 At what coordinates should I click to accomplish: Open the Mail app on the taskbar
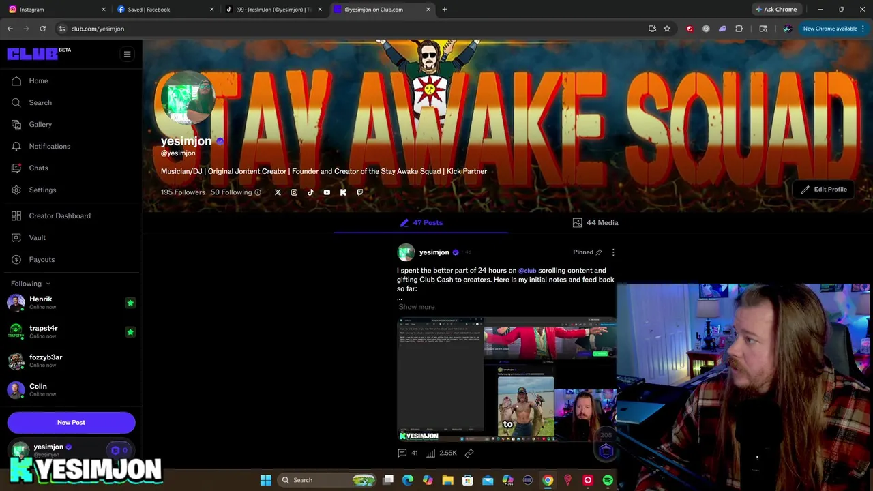(488, 480)
